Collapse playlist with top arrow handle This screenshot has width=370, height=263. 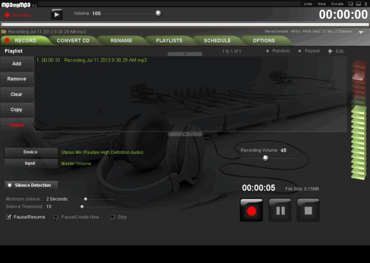click(x=185, y=54)
